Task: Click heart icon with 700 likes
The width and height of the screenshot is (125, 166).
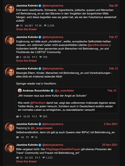Action: [41, 57]
